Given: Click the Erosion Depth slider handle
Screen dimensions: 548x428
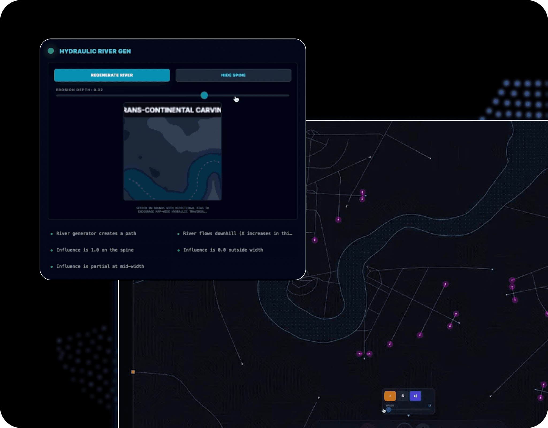Looking at the screenshot, I should click(204, 95).
